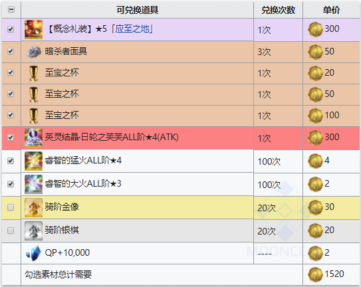Image resolution: width=361 pixels, height=287 pixels.
Task: Click the 睿智的大火ALL阶★3 item name
Action: (83, 183)
